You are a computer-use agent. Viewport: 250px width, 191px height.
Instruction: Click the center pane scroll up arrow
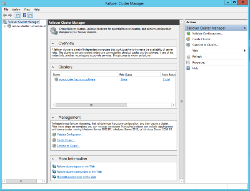pyautogui.click(x=182, y=22)
